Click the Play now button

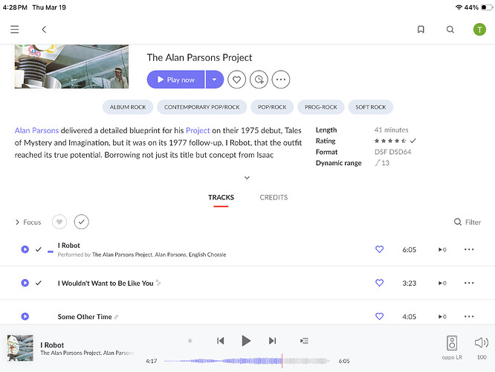(x=176, y=80)
